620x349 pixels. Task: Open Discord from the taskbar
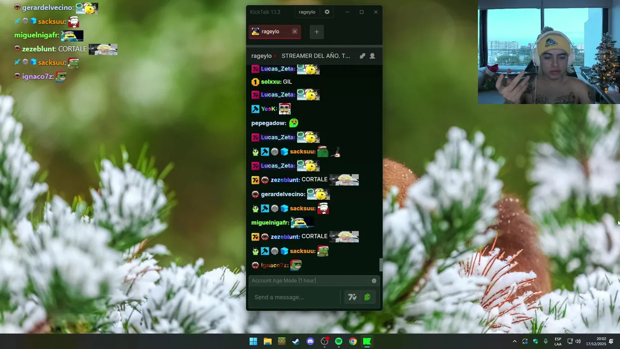[310, 341]
